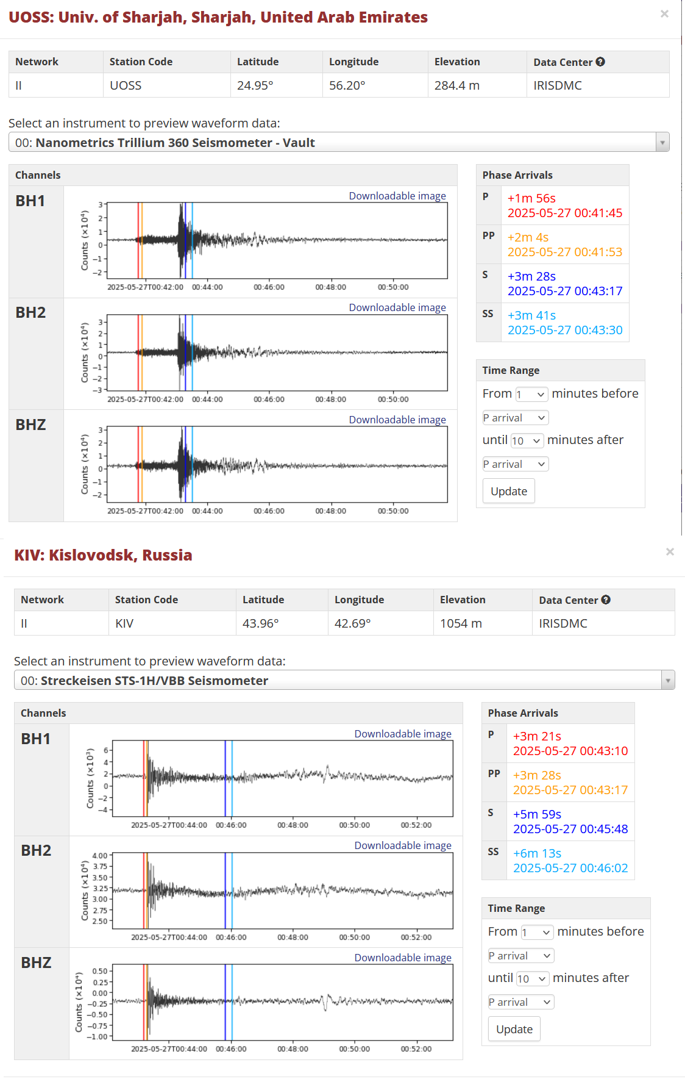Click KIV SS arrival time 00:46:02
This screenshot has height=1079, width=685.
click(x=570, y=868)
